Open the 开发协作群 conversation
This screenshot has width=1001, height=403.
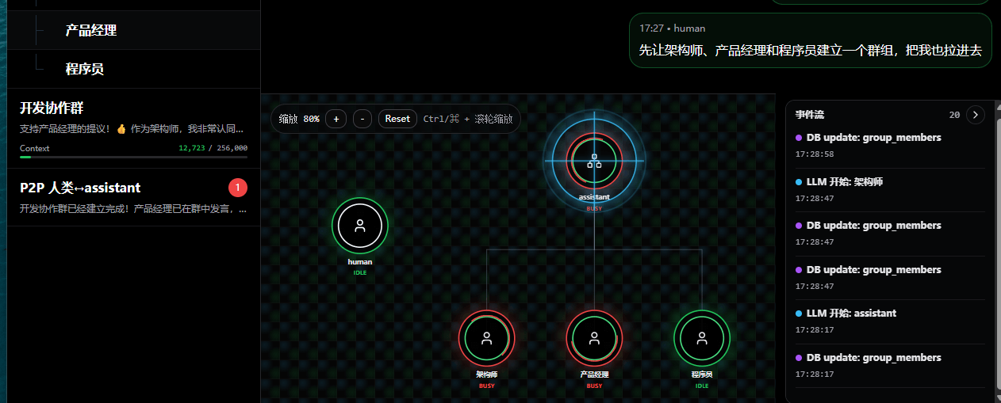(133, 117)
